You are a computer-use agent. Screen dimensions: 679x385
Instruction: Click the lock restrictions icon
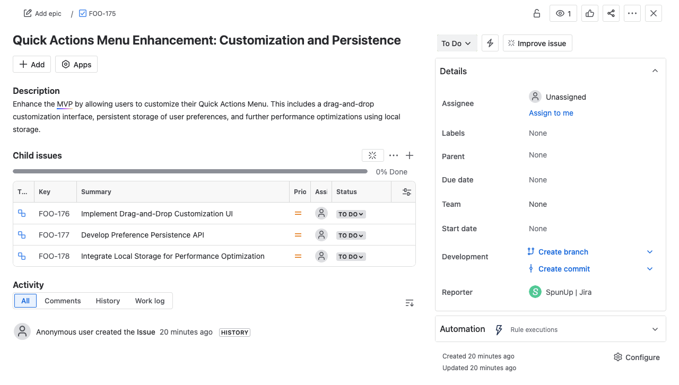(537, 14)
